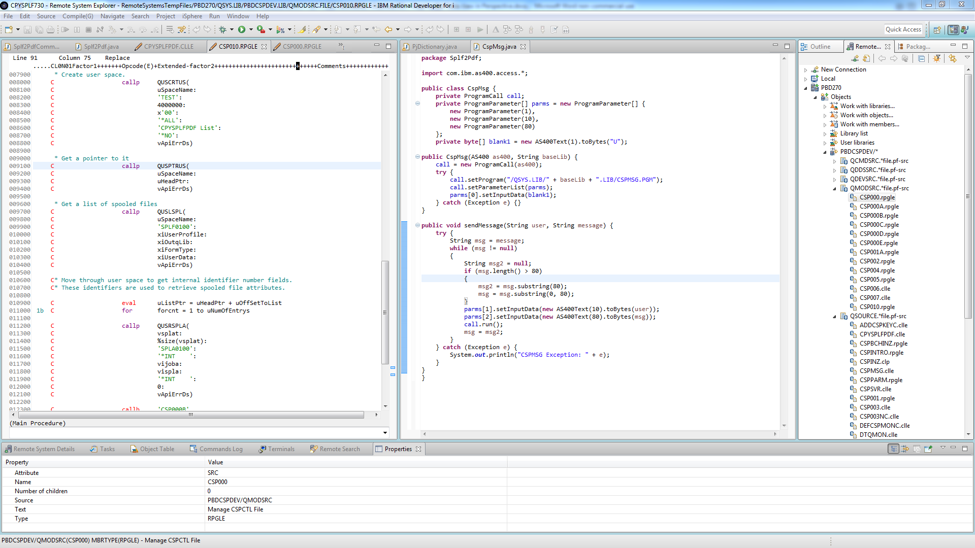Click the Value column header in Properties
The height and width of the screenshot is (548, 975).
click(x=355, y=462)
